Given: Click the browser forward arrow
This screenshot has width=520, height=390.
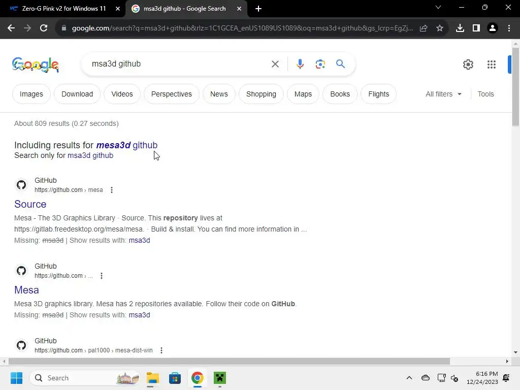Looking at the screenshot, I should pos(27,28).
